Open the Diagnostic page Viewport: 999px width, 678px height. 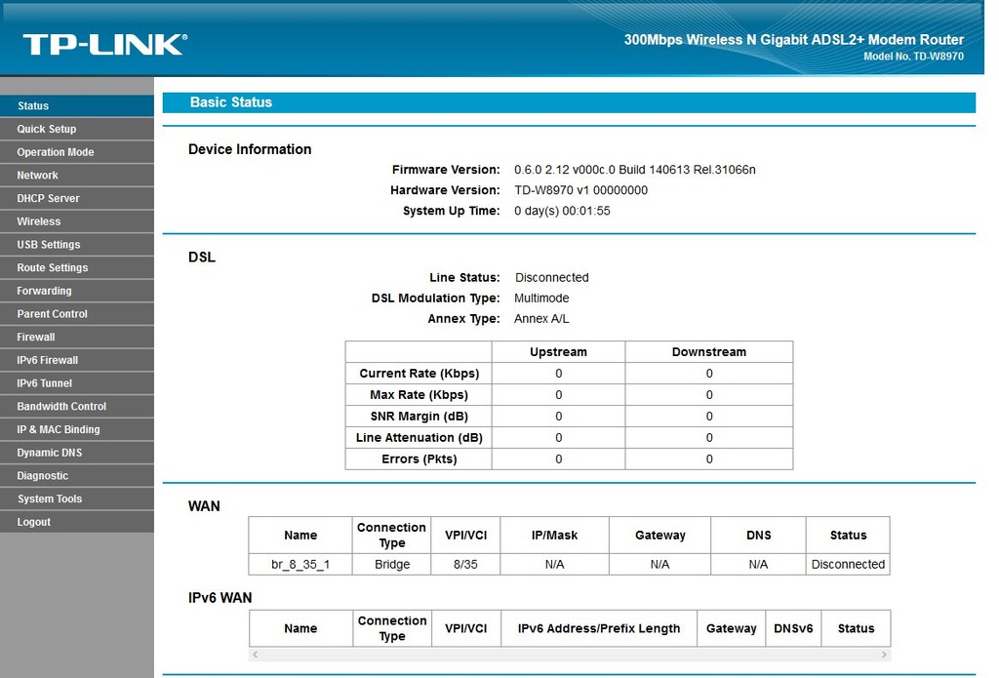(x=76, y=475)
